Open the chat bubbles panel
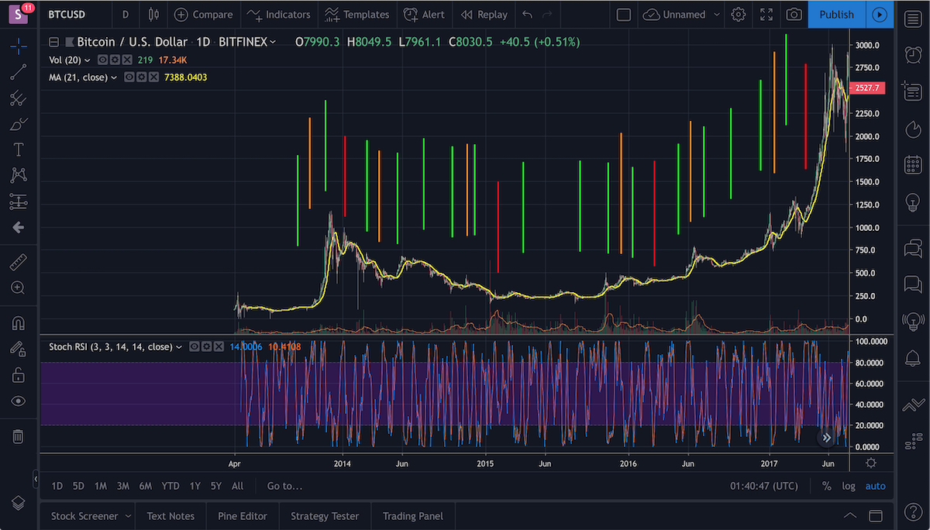Image resolution: width=930 pixels, height=530 pixels. (913, 248)
